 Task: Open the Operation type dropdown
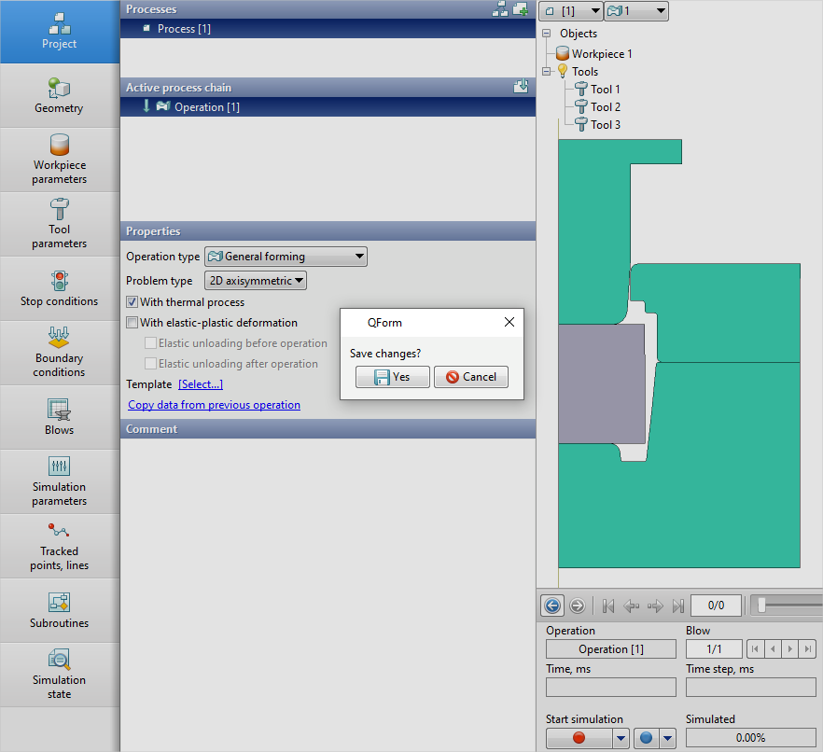click(286, 257)
